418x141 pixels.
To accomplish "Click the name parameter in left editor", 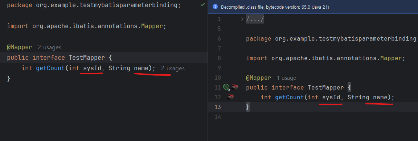I will click(x=141, y=68).
